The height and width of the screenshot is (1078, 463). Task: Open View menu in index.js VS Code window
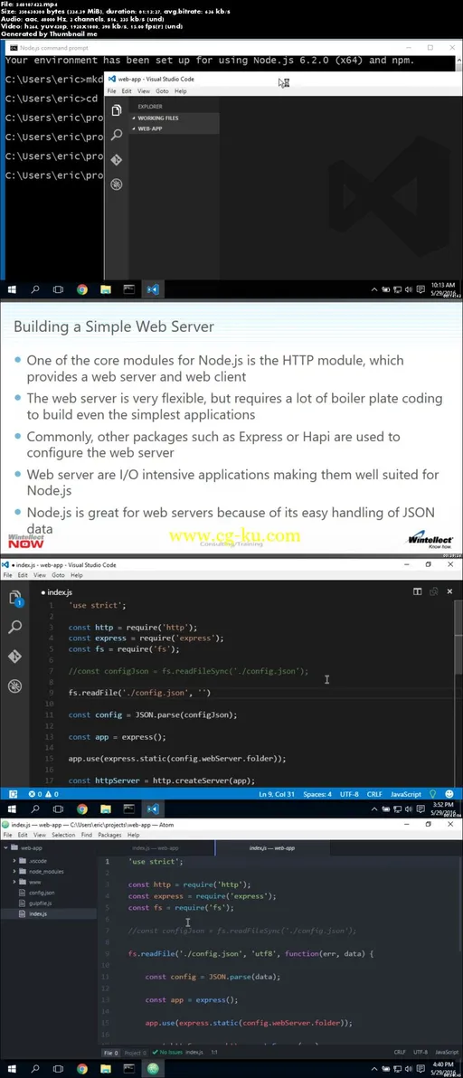40,575
